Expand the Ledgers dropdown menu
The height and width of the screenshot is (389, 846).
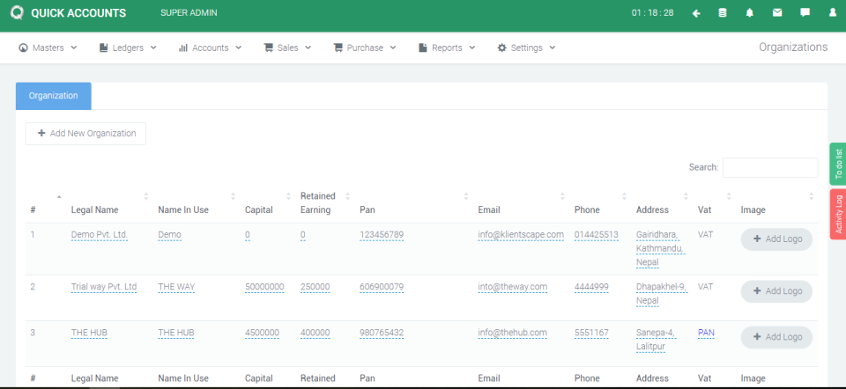pyautogui.click(x=128, y=48)
